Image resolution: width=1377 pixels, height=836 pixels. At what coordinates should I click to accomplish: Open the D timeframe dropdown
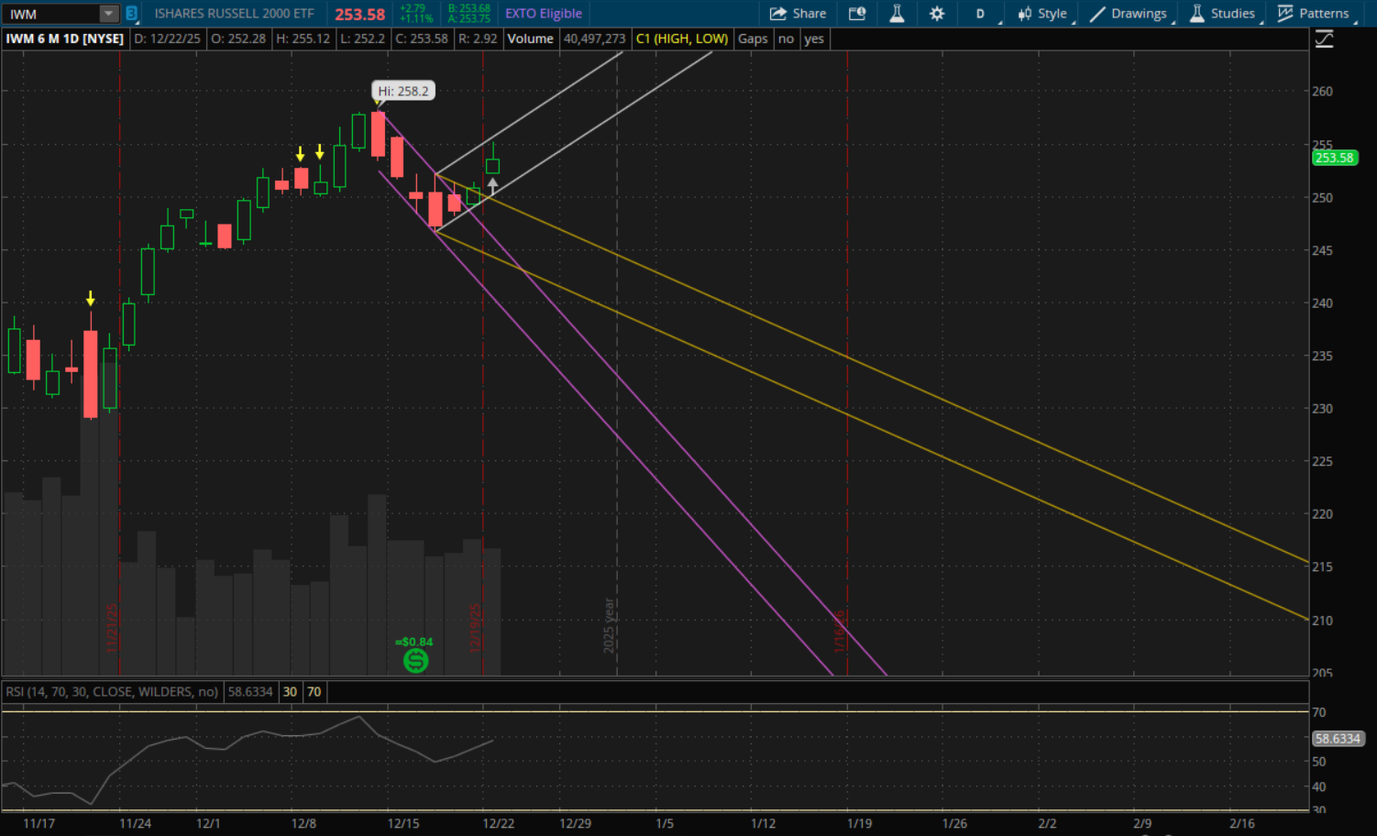(980, 14)
